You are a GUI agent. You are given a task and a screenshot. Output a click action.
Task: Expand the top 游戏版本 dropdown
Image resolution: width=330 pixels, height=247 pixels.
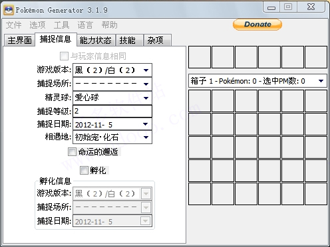(112, 70)
